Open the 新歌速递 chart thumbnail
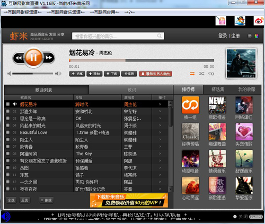265x224 pixels. point(217,185)
